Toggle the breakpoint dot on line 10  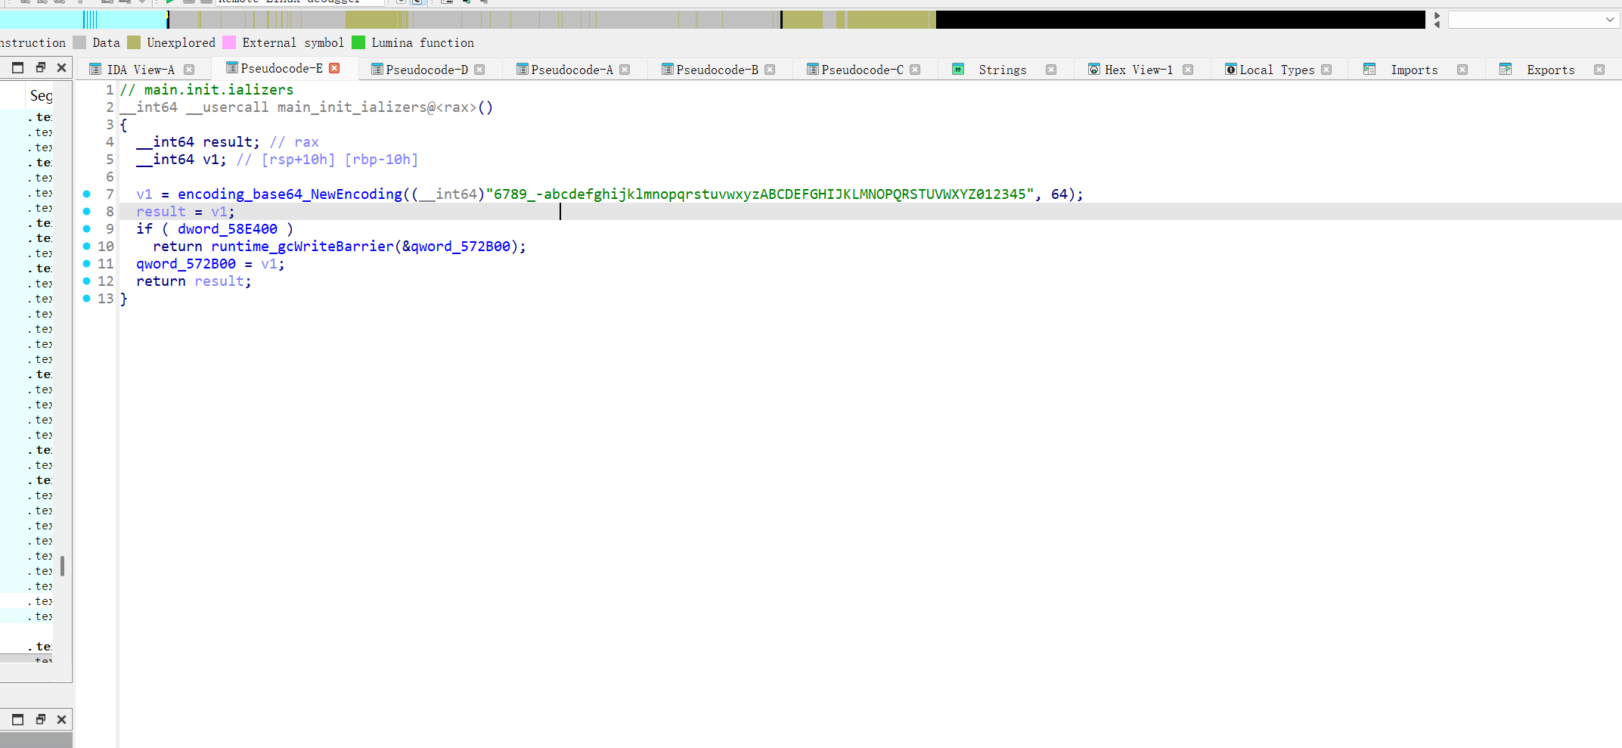click(87, 247)
